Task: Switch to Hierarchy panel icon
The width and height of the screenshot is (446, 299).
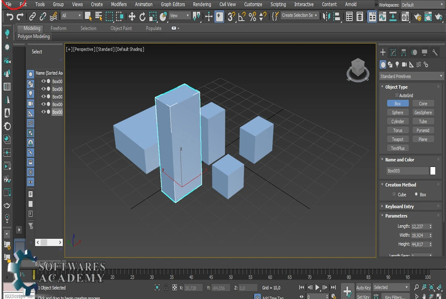Action: tap(404, 52)
